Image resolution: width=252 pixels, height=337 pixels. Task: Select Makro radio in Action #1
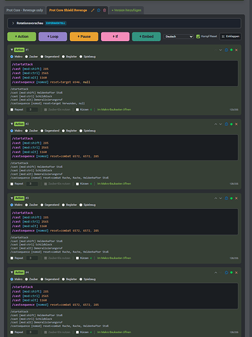click(x=12, y=57)
